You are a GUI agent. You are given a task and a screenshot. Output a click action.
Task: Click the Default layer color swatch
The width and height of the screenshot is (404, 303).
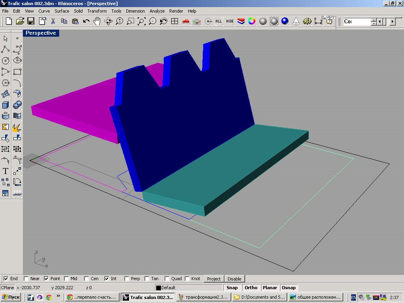(159, 288)
